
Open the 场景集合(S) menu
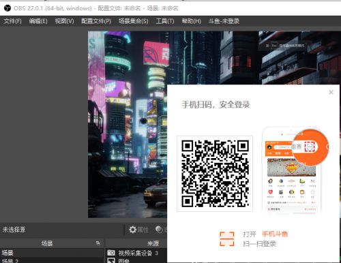(134, 21)
